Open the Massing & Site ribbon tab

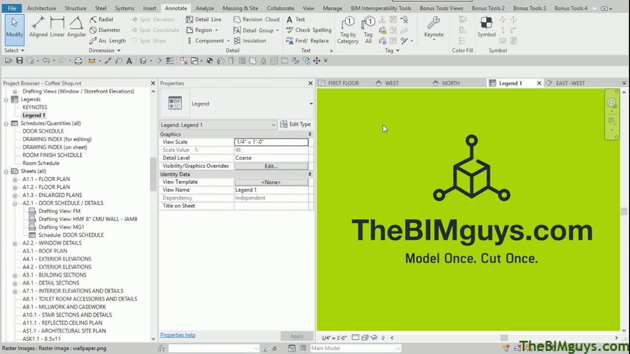tap(240, 8)
